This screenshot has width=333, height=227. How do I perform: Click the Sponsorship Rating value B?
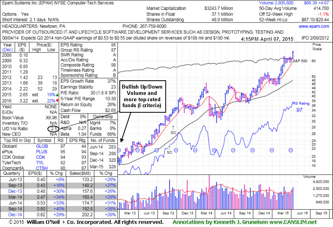click(115, 75)
